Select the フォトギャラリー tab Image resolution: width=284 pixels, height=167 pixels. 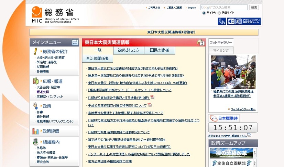pos(221,42)
